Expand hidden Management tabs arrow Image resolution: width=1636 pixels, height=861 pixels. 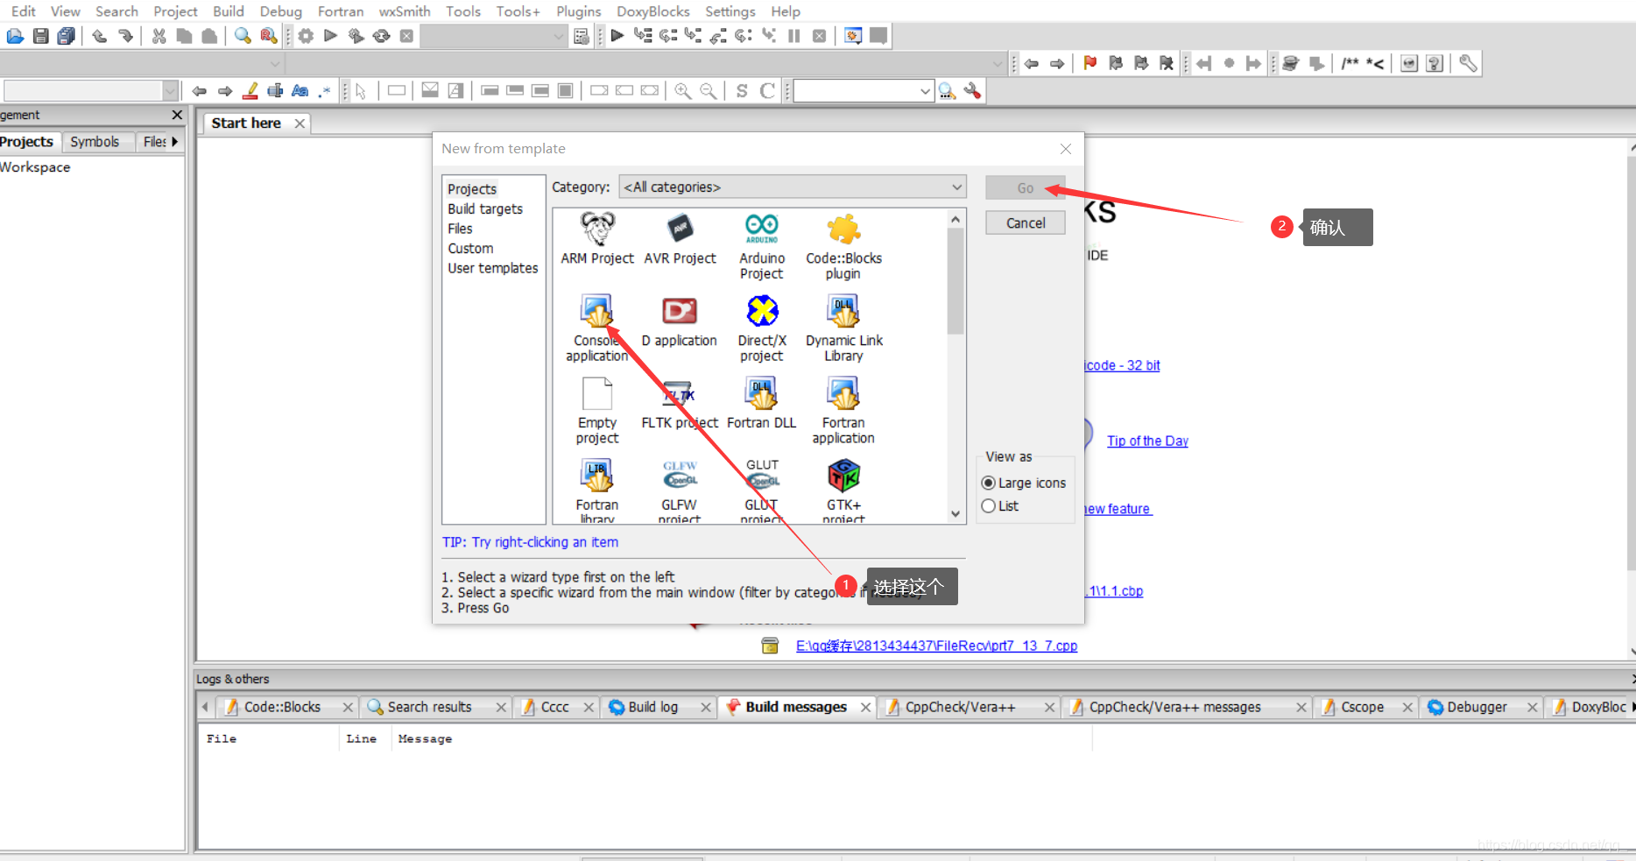pos(175,141)
